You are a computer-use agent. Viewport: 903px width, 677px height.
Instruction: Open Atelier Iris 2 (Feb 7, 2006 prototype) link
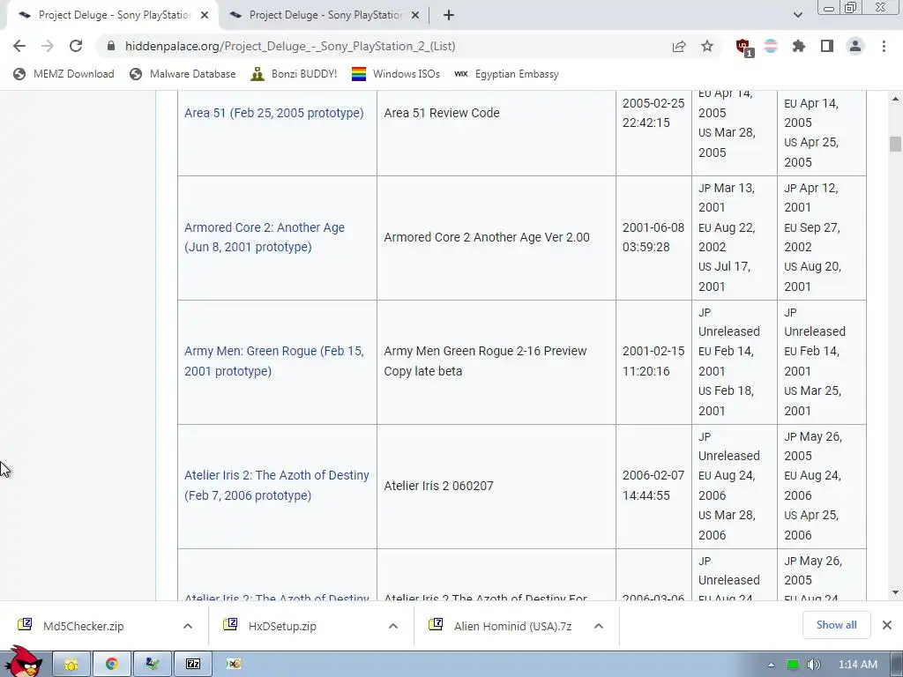tap(276, 486)
